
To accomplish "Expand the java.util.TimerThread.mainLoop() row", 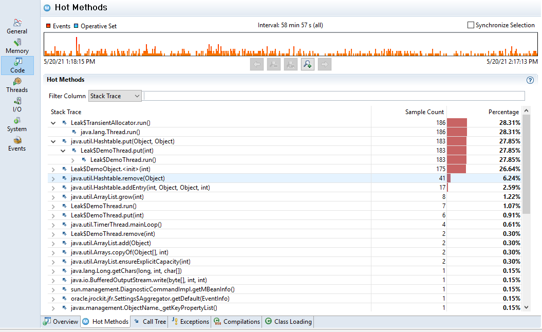I will coord(53,225).
